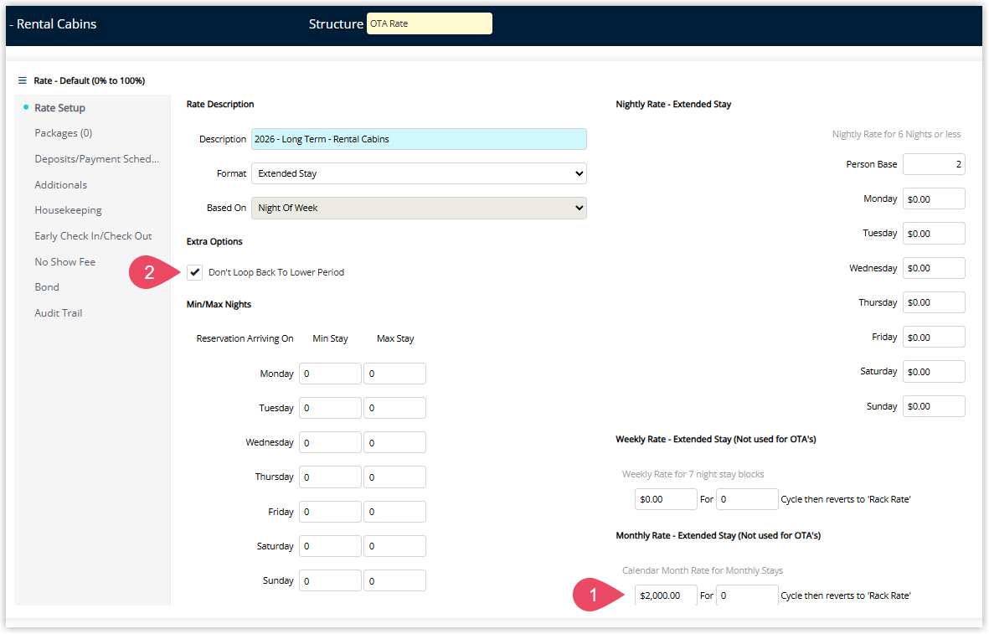The image size is (989, 634).
Task: Select the No Show Fee item
Action: click(x=65, y=262)
